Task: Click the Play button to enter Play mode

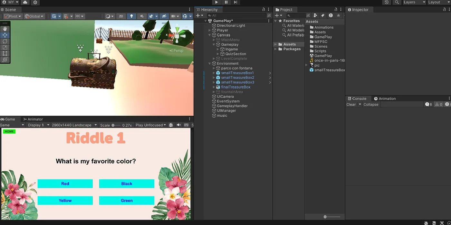Action: pos(216,2)
